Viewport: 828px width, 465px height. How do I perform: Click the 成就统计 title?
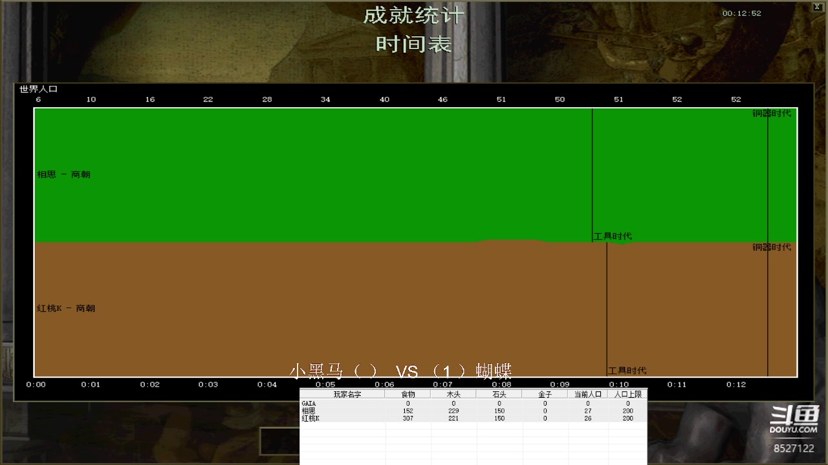pyautogui.click(x=413, y=15)
